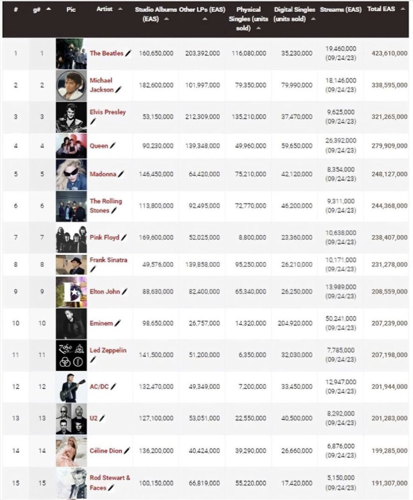
Task: Click the pencil icon beside AC/DC
Action: point(114,386)
